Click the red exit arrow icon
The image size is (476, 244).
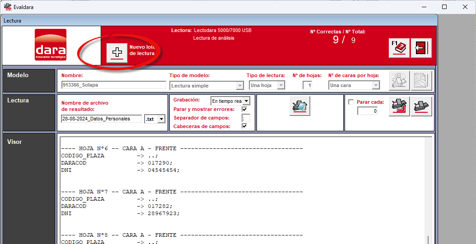coord(421,48)
